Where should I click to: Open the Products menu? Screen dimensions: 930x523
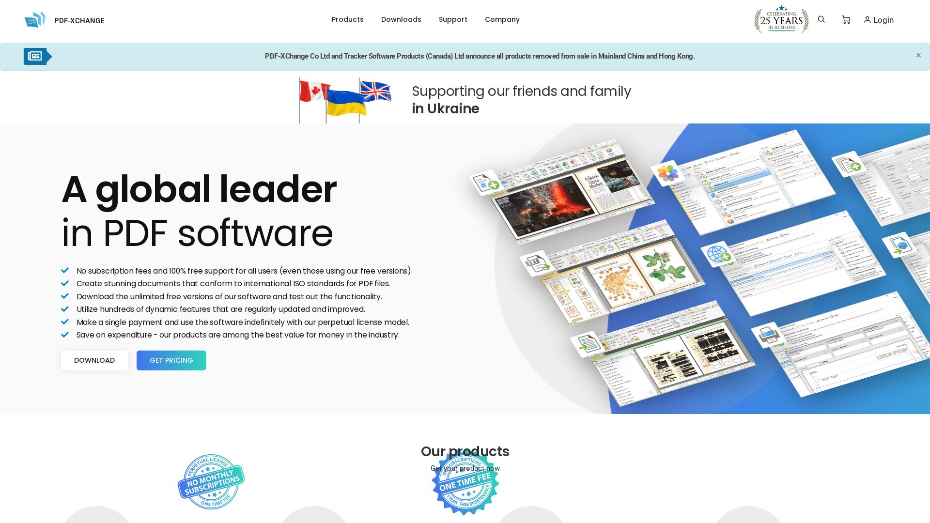[347, 19]
